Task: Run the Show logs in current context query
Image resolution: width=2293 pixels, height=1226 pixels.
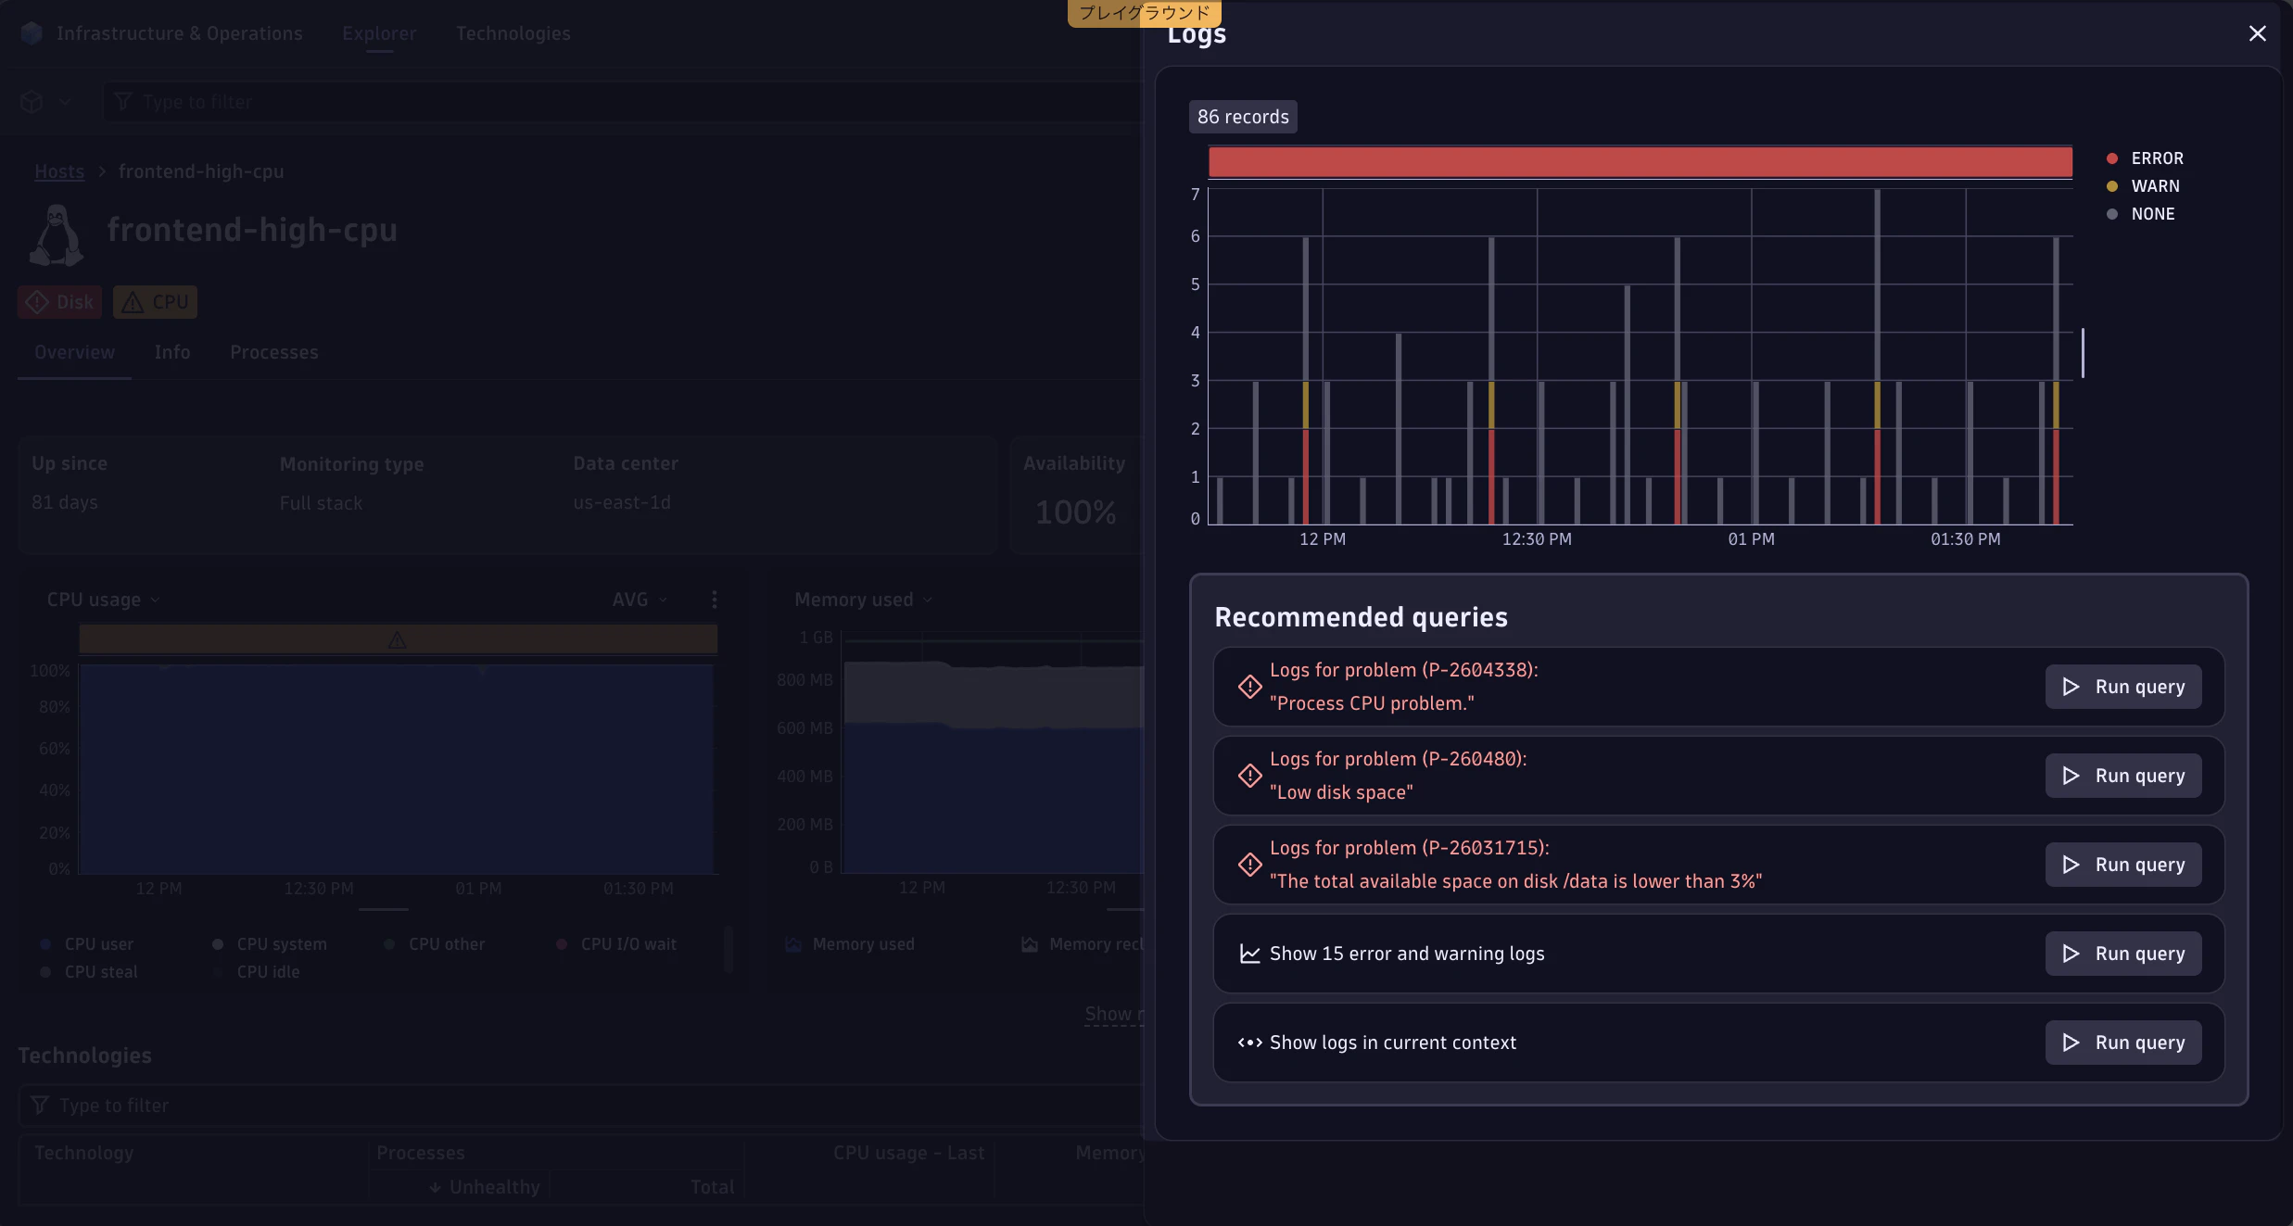Action: click(2122, 1043)
